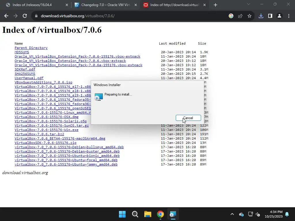Click the Windows Installer taskbar icon

pos(173,214)
